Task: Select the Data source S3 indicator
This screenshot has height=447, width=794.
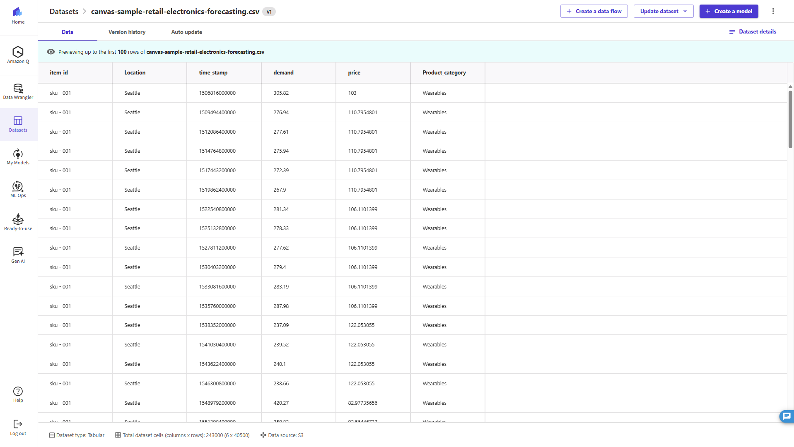Action: [x=282, y=435]
